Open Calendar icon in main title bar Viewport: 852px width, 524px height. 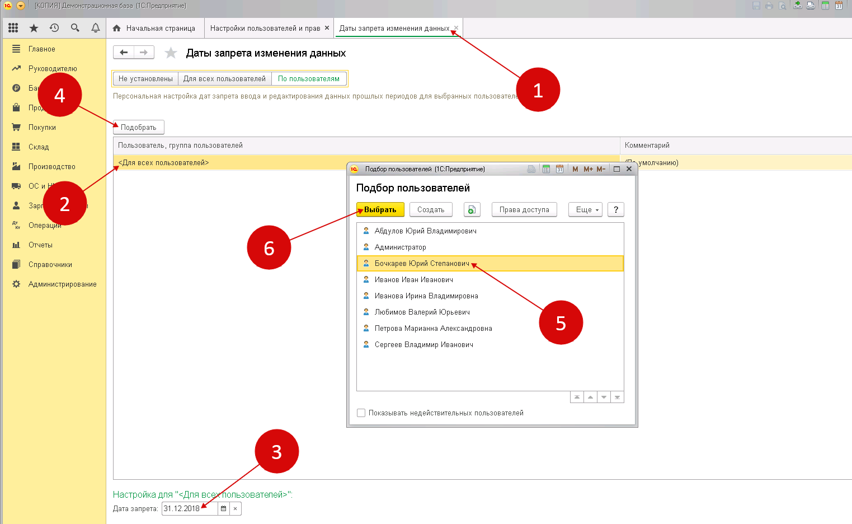(x=839, y=6)
